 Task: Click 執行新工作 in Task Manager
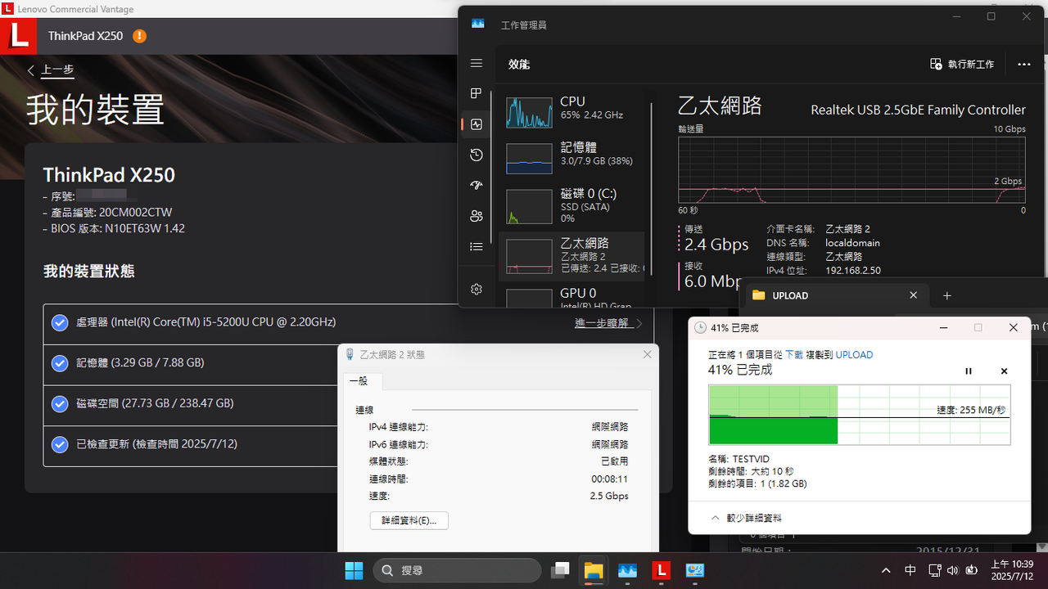point(962,64)
